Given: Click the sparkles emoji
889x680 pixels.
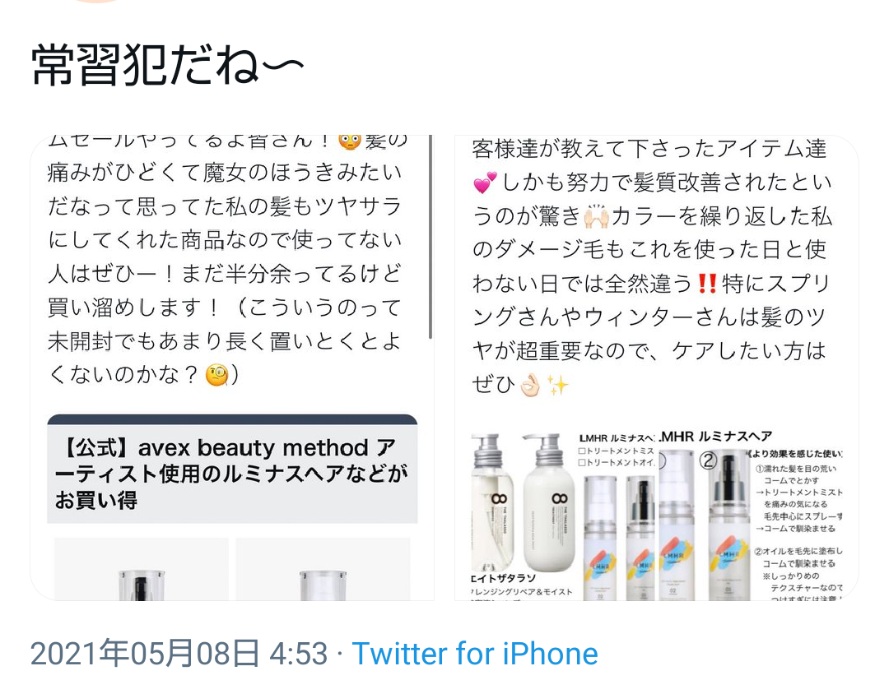Looking at the screenshot, I should [x=558, y=385].
